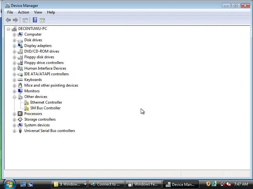Click the Monitors icon

[20, 91]
